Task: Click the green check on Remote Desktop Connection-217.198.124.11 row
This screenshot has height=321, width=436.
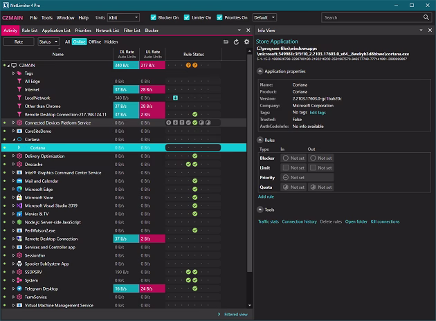Action: [195, 115]
